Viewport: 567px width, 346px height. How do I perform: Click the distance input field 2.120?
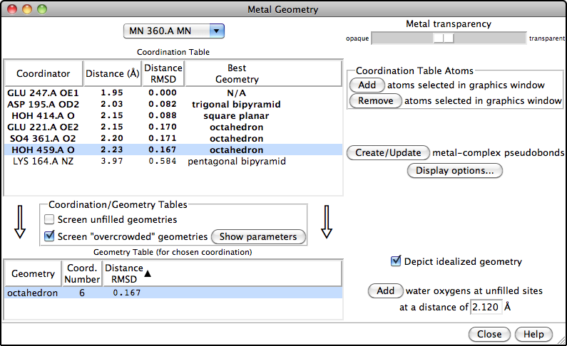pyautogui.click(x=486, y=307)
